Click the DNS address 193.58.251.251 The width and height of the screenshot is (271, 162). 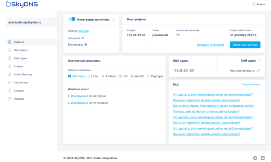184,70
